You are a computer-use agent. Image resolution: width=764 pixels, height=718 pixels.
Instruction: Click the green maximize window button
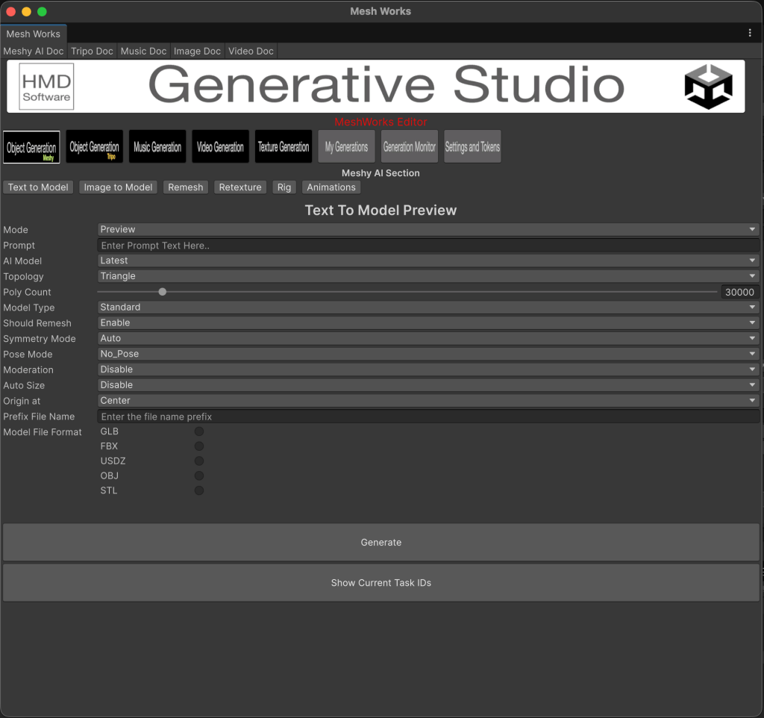pos(42,11)
